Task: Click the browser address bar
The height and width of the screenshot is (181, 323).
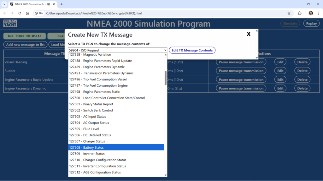Action: click(158, 13)
